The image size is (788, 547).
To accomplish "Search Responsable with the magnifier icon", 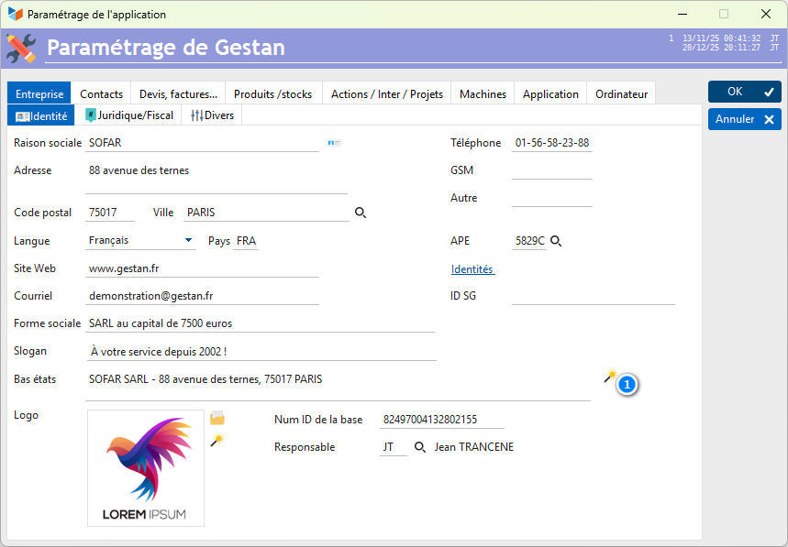I will (420, 447).
